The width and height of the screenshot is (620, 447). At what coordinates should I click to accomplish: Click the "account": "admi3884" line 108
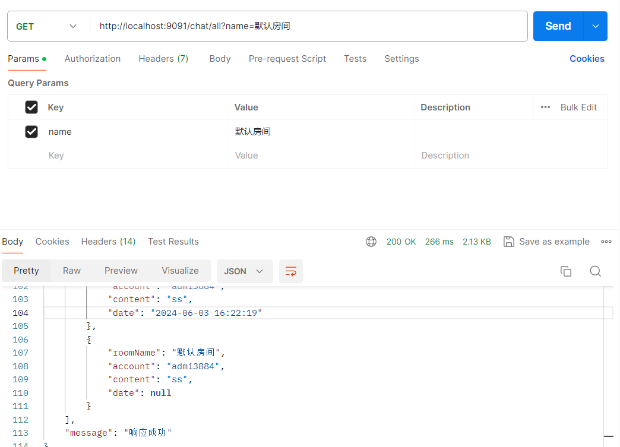click(x=166, y=366)
